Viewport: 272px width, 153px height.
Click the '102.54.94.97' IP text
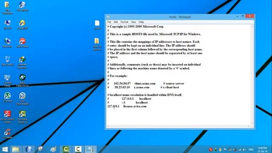tap(122, 84)
